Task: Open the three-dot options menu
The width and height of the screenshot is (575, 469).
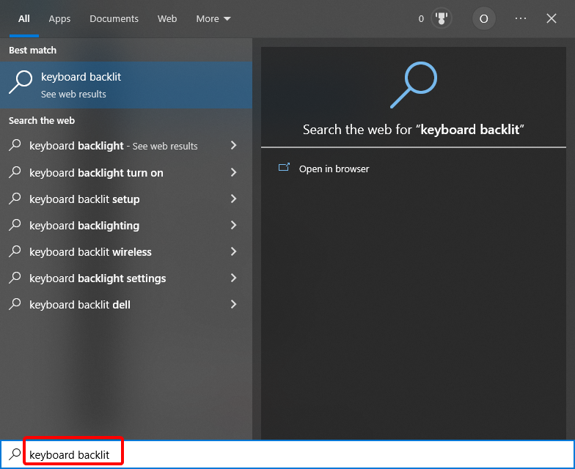Action: tap(521, 18)
